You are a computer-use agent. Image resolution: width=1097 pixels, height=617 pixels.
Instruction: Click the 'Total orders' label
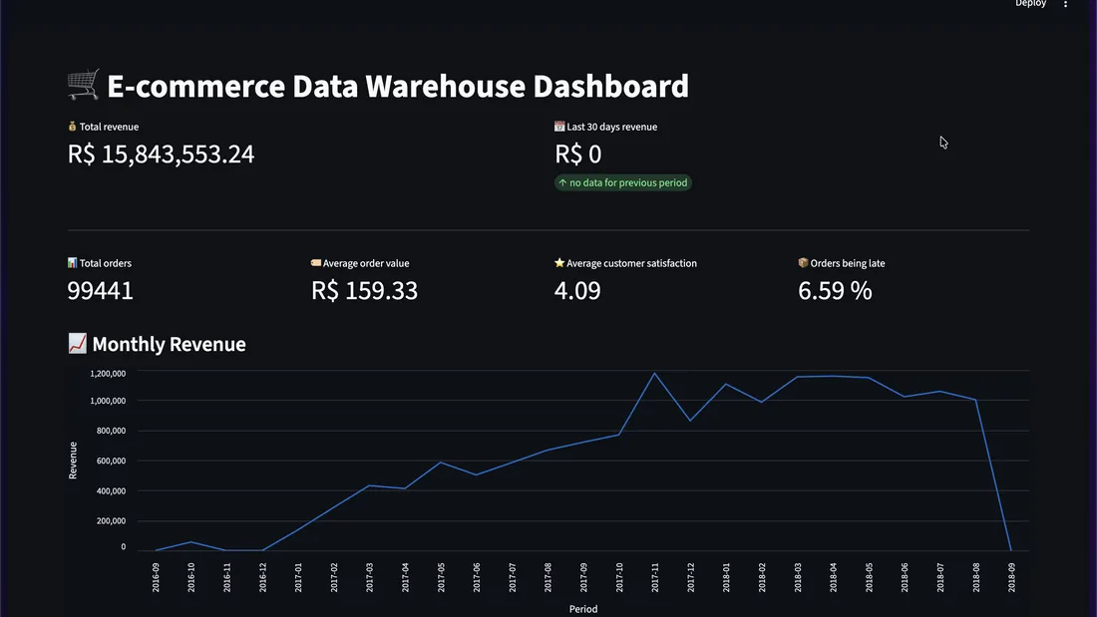[105, 263]
